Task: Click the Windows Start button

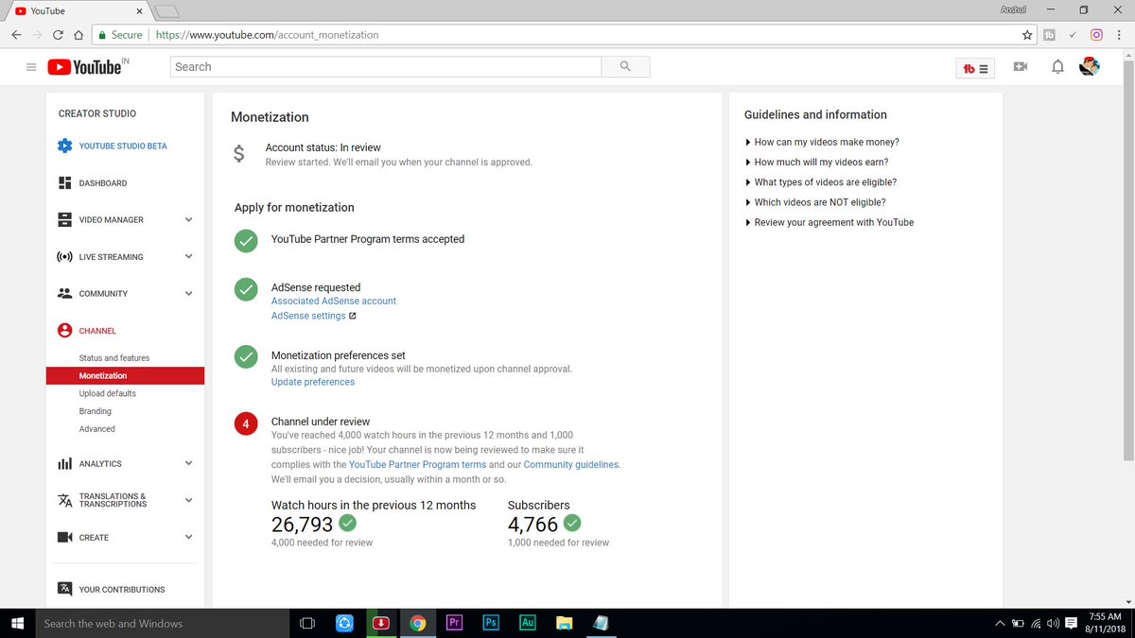Action: (17, 623)
